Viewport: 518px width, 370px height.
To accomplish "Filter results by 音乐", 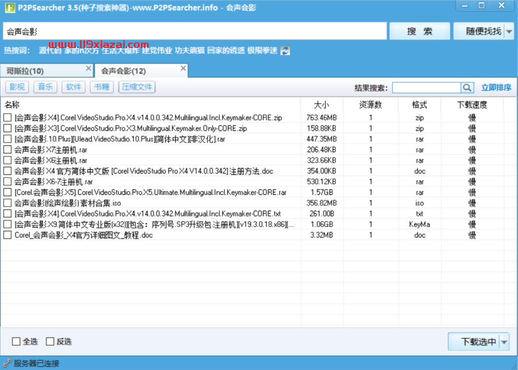I will coord(45,87).
